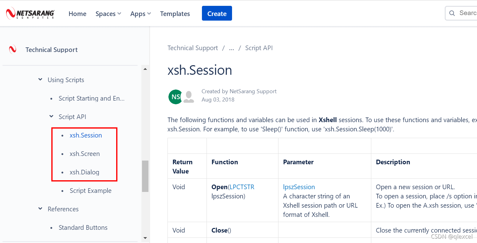This screenshot has width=477, height=243.
Task: Open References in the sidebar
Action: pos(63,209)
